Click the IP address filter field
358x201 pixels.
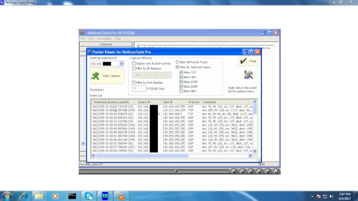152,75
